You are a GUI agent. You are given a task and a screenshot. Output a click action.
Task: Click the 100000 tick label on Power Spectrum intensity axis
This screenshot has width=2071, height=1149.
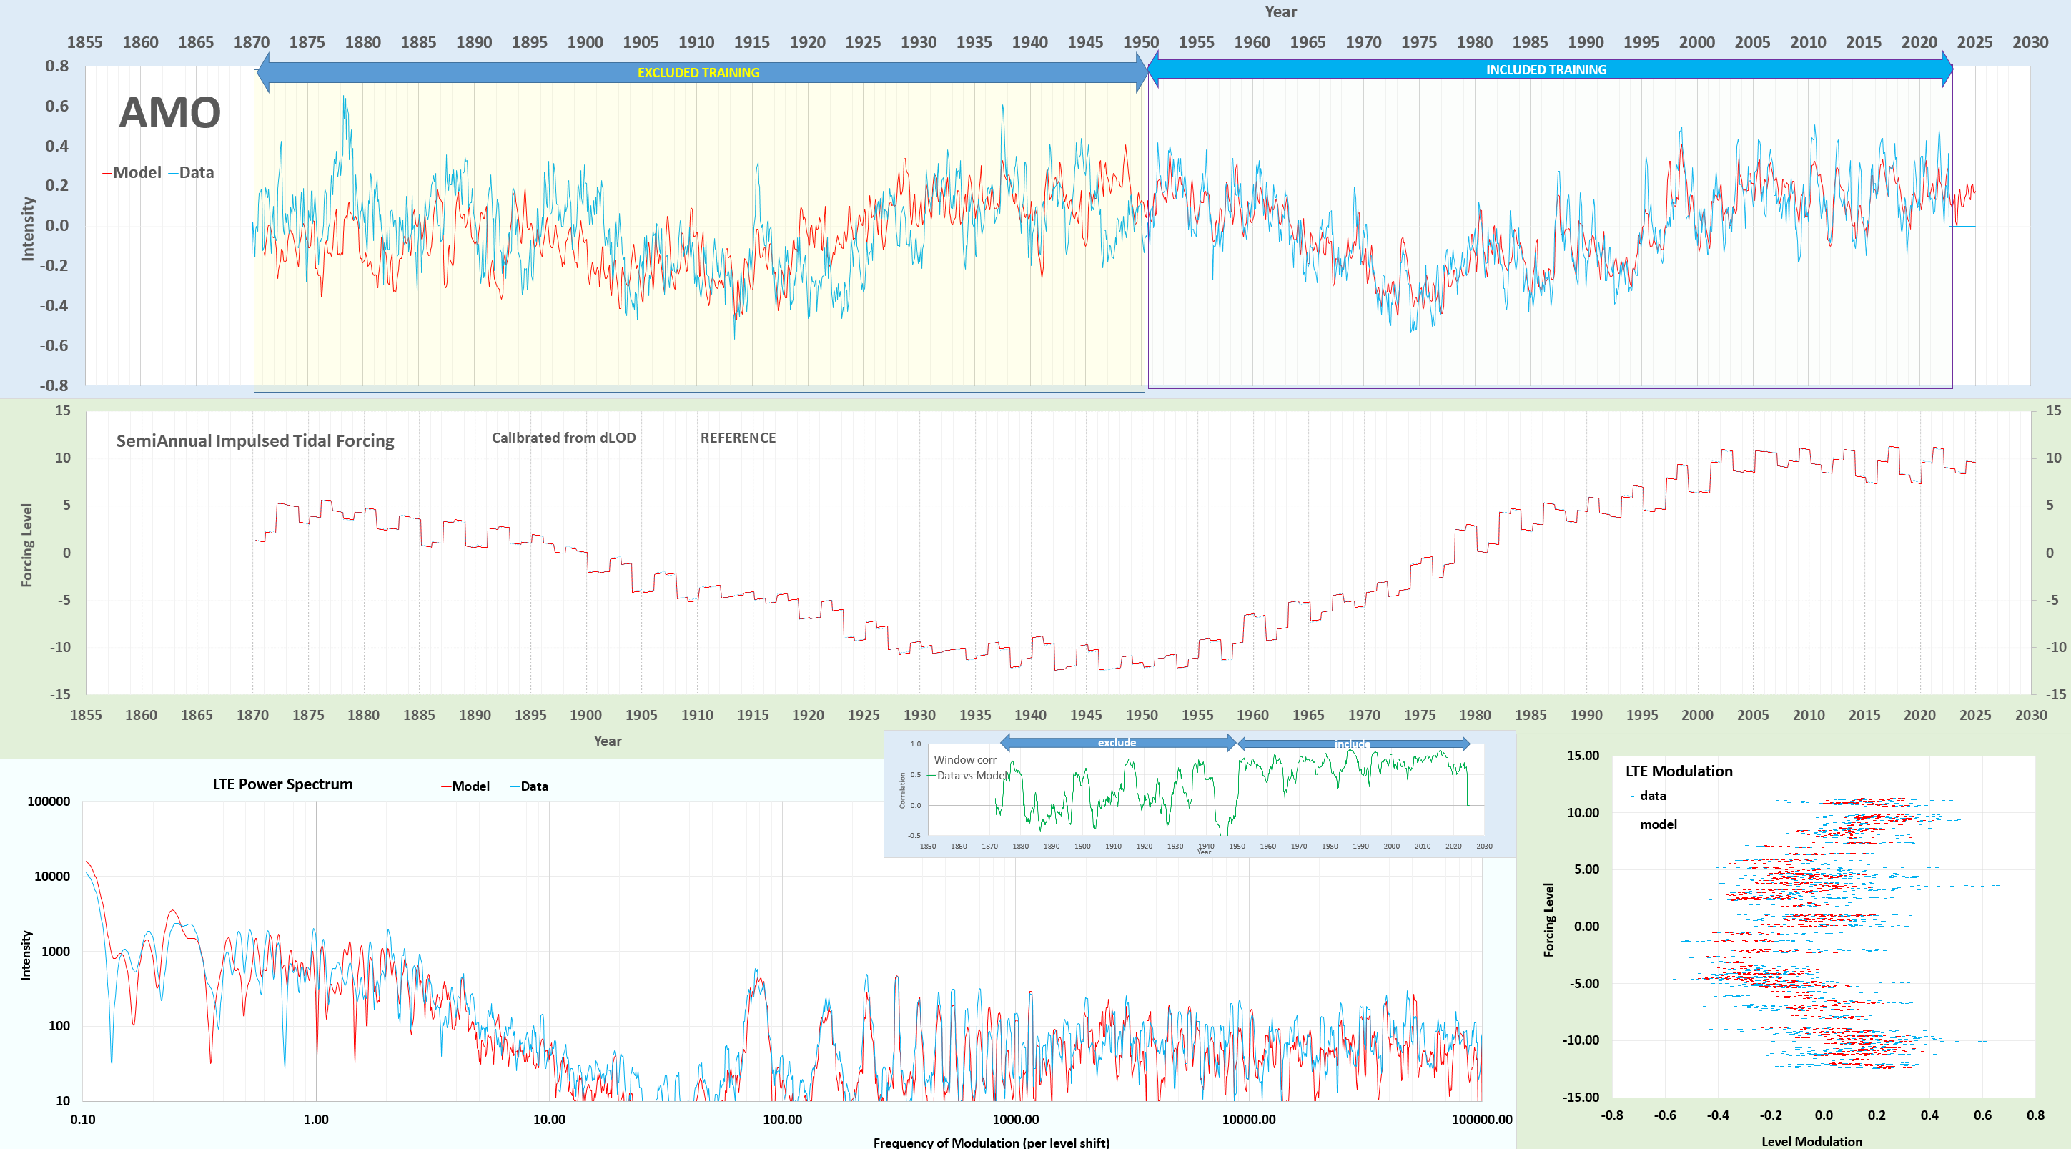pyautogui.click(x=49, y=801)
